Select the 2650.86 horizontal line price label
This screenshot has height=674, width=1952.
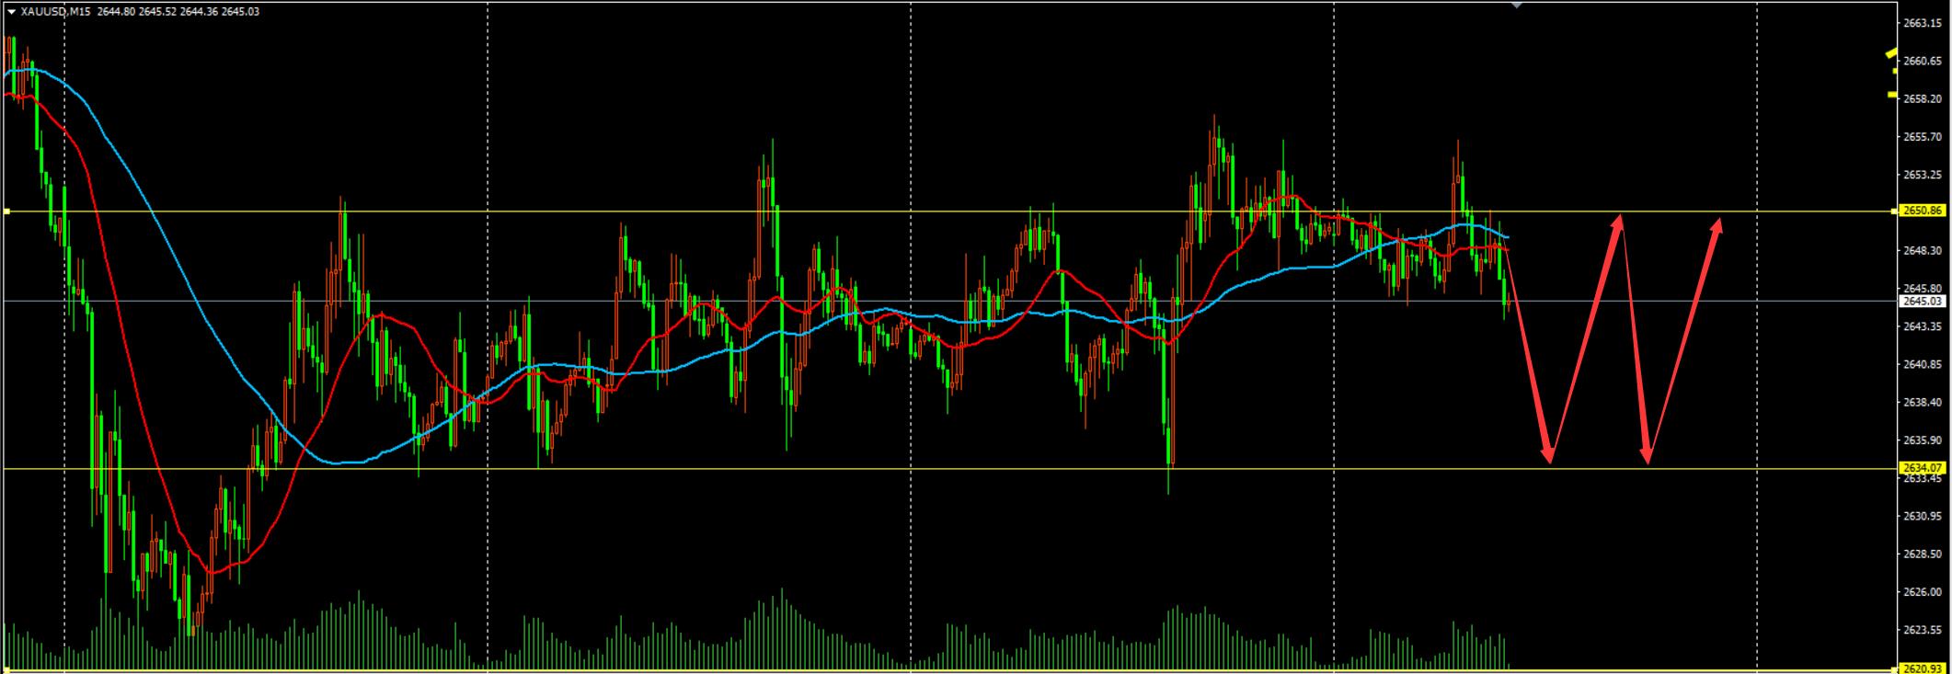(x=1922, y=211)
